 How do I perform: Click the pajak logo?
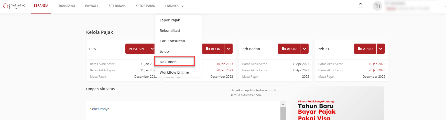tap(14, 6)
